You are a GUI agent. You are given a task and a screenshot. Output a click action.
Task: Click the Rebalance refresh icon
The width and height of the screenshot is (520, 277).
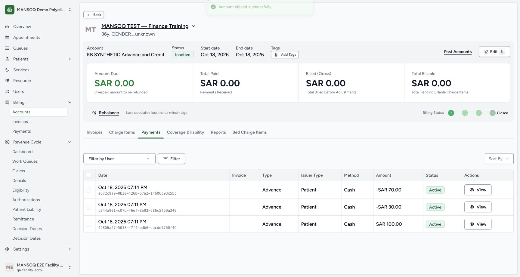point(94,113)
